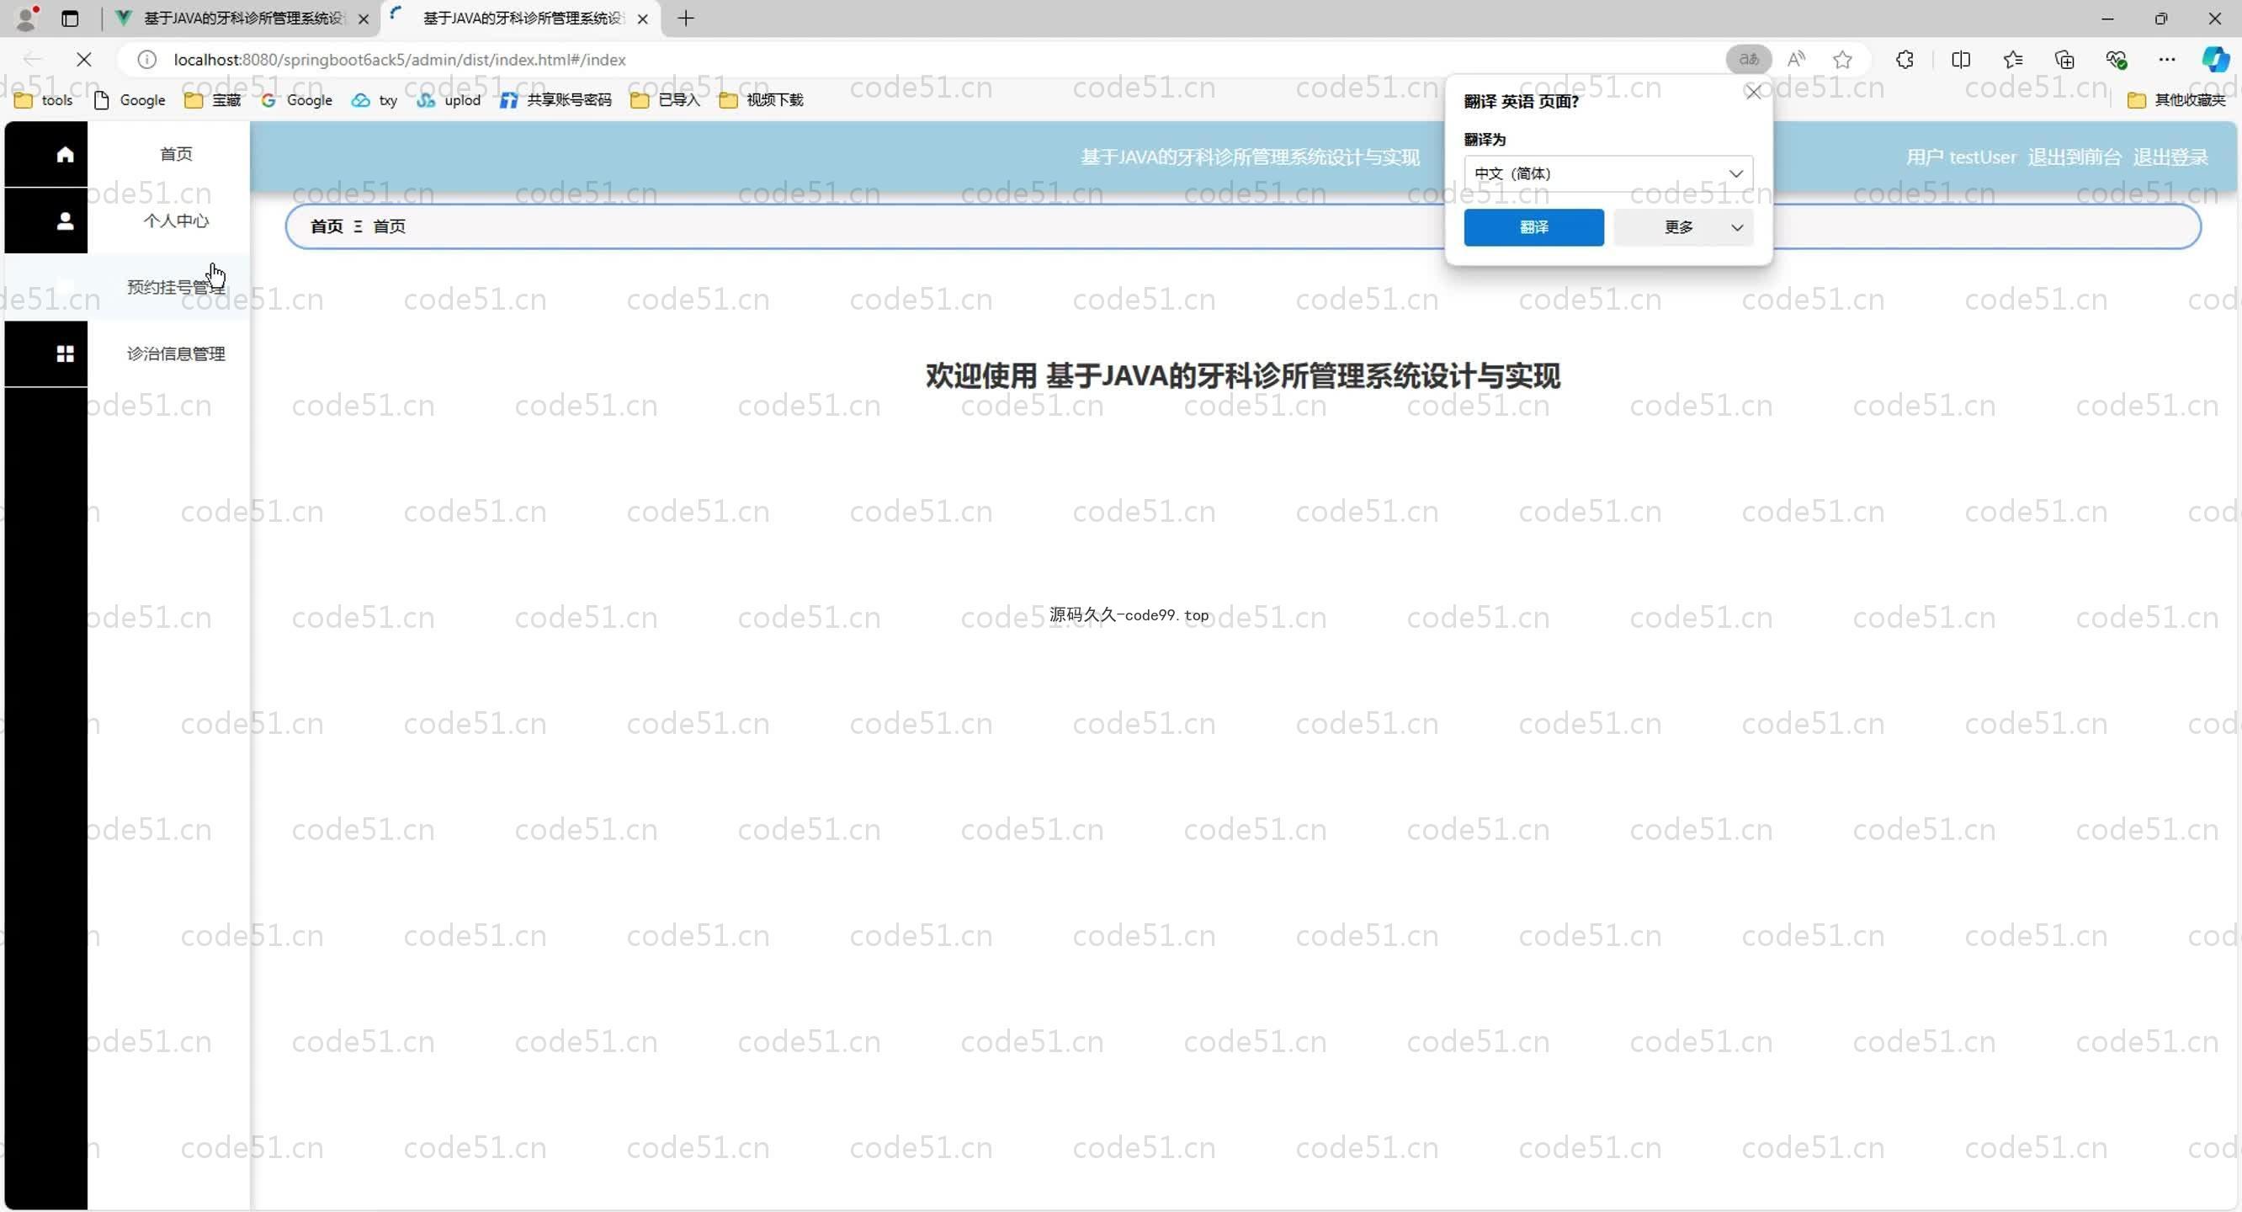The height and width of the screenshot is (1212, 2242).
Task: Click the 退出到前台 link in header
Action: coord(2075,157)
